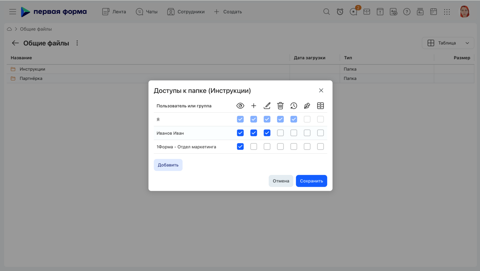Open the Сотрудники menu item
Viewport: 480px width, 271px height.
coord(186,12)
